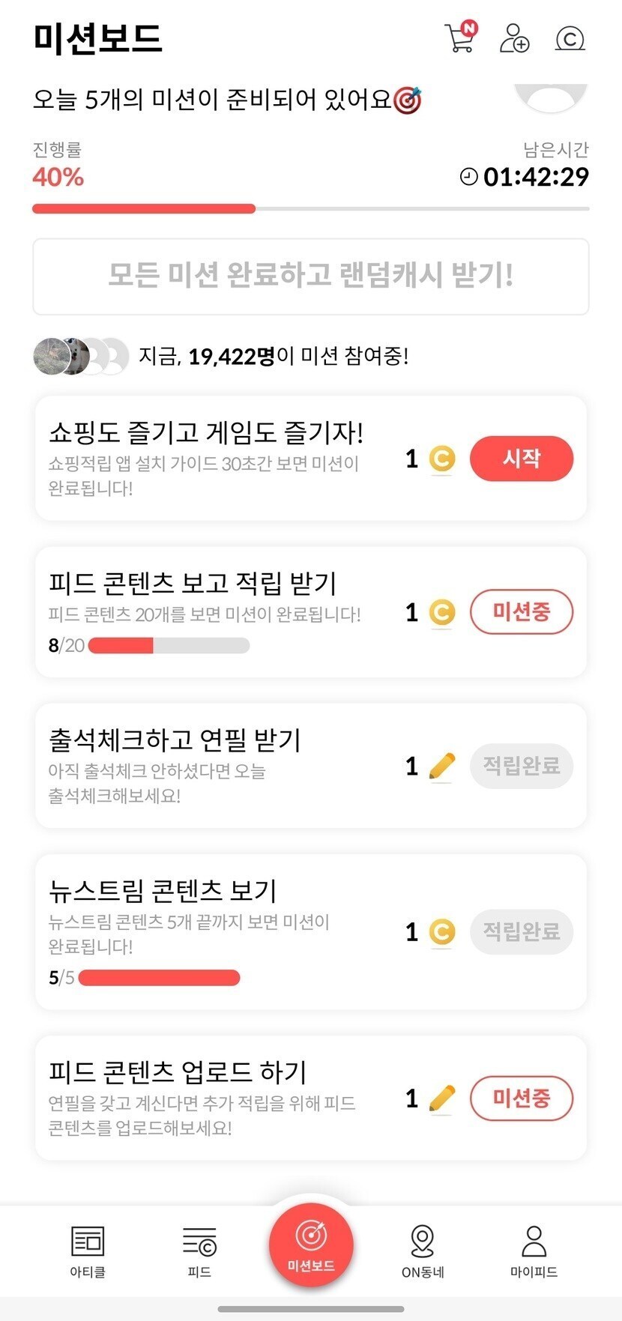Screen dimensions: 622x1321
Task: Tap the clock icon beside remaining time
Action: pos(468,177)
